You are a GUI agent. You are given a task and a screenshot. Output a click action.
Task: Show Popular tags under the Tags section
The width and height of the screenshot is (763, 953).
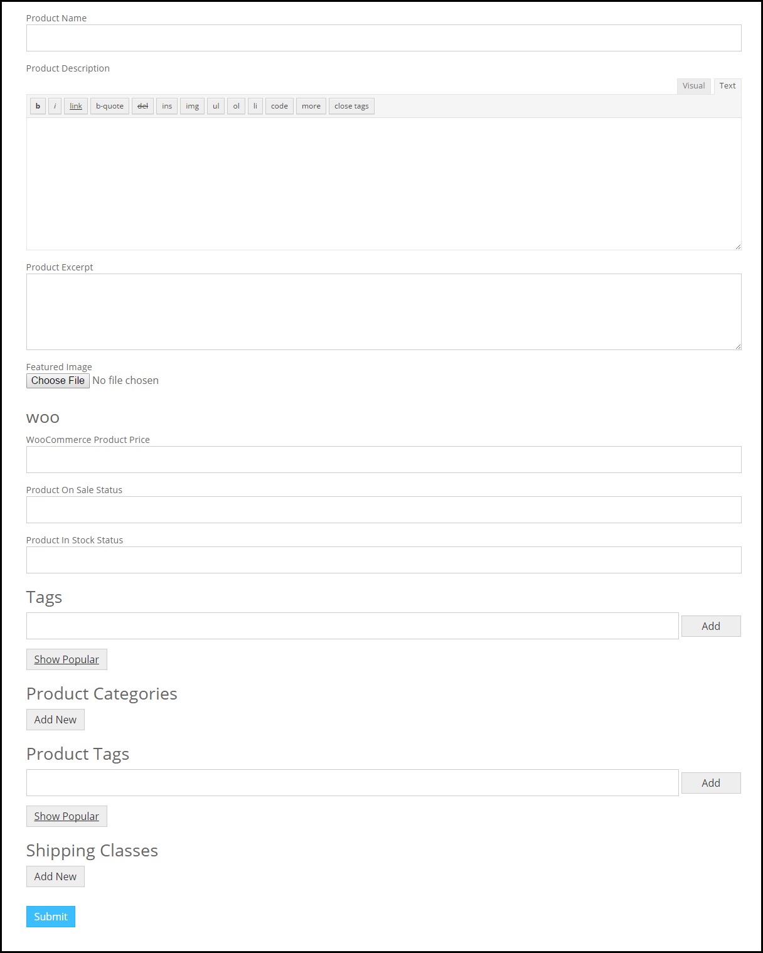[x=67, y=659]
